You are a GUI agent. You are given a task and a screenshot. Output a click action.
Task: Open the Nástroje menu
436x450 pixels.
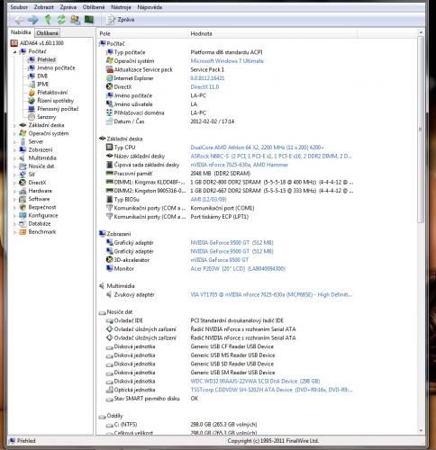pyautogui.click(x=121, y=7)
